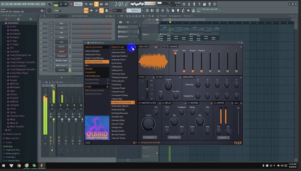Open the Low pass 6 filter type dropdown
Viewport: 301px width, 171px height.
tap(150, 137)
